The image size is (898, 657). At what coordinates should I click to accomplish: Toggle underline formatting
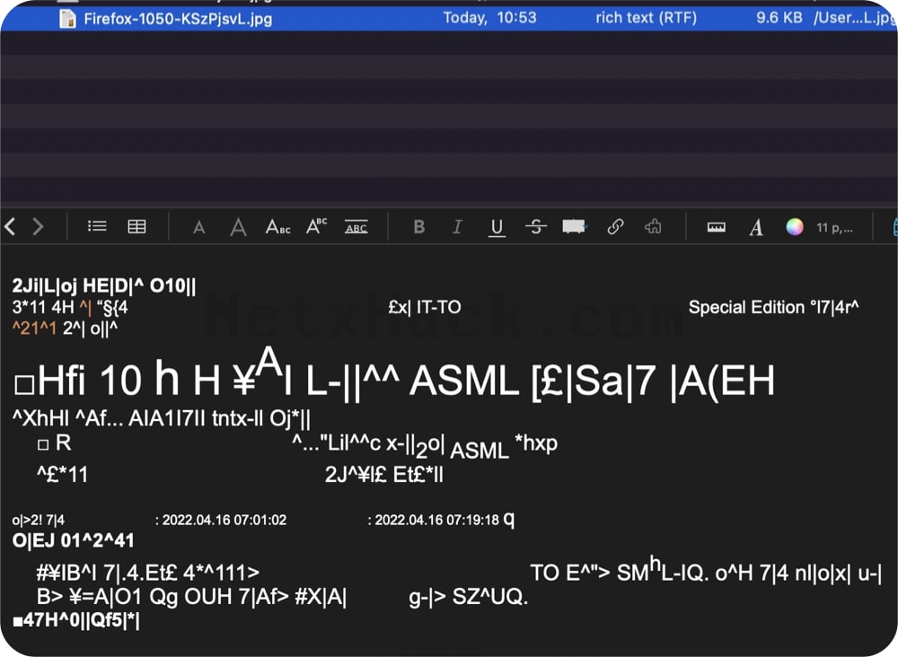(497, 228)
